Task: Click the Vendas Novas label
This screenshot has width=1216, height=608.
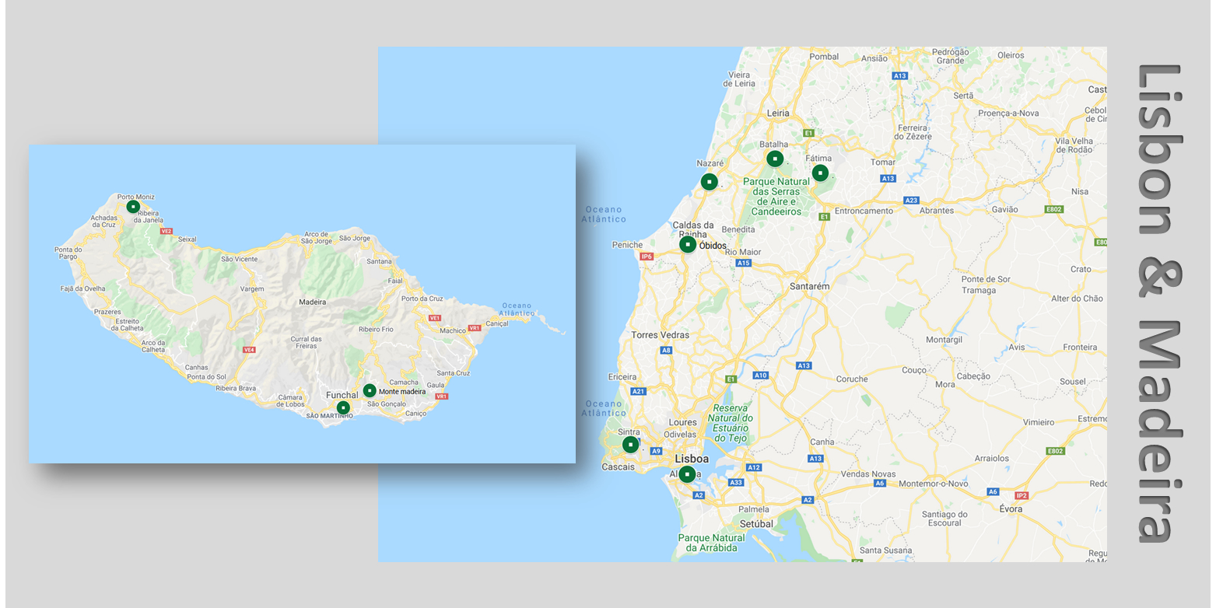Action: click(867, 473)
